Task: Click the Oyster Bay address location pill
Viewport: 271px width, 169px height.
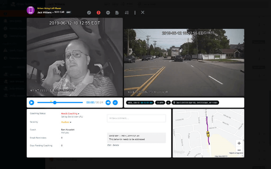Action: click(195, 103)
